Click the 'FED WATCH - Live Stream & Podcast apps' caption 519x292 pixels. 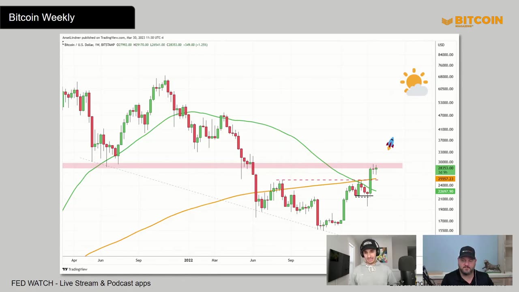81,283
